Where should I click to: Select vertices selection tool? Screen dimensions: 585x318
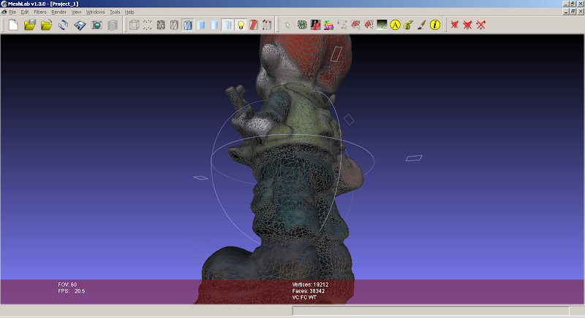(342, 25)
